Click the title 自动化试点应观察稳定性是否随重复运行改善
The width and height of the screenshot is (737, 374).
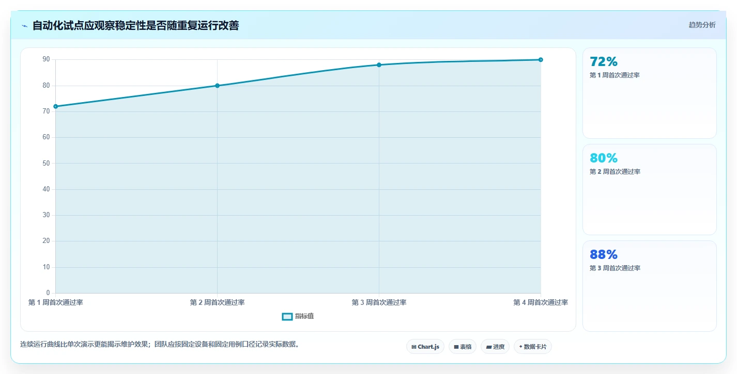coord(135,25)
